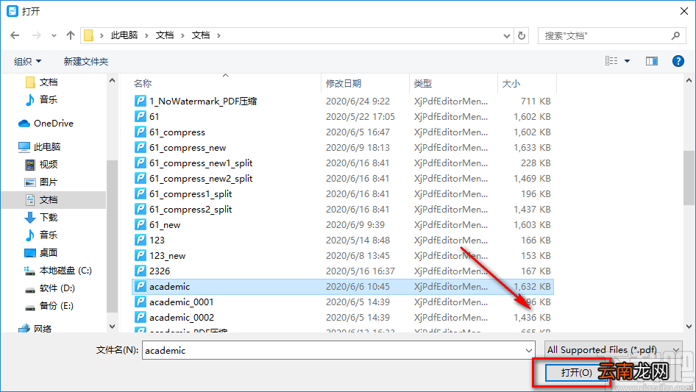Viewport: 696px width, 392px height.
Task: Select 网络 in the sidebar
Action: pyautogui.click(x=42, y=329)
